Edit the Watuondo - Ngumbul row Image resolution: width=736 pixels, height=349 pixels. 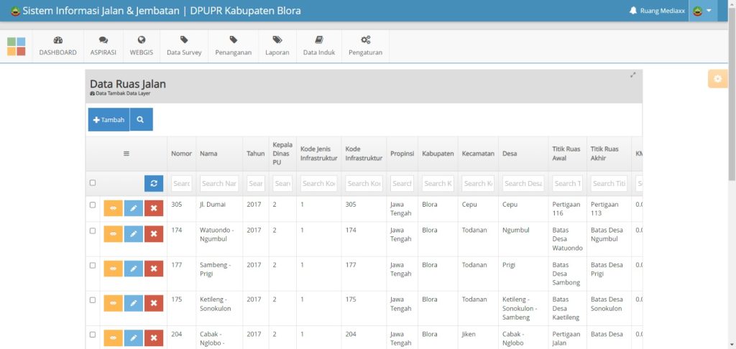coord(133,234)
